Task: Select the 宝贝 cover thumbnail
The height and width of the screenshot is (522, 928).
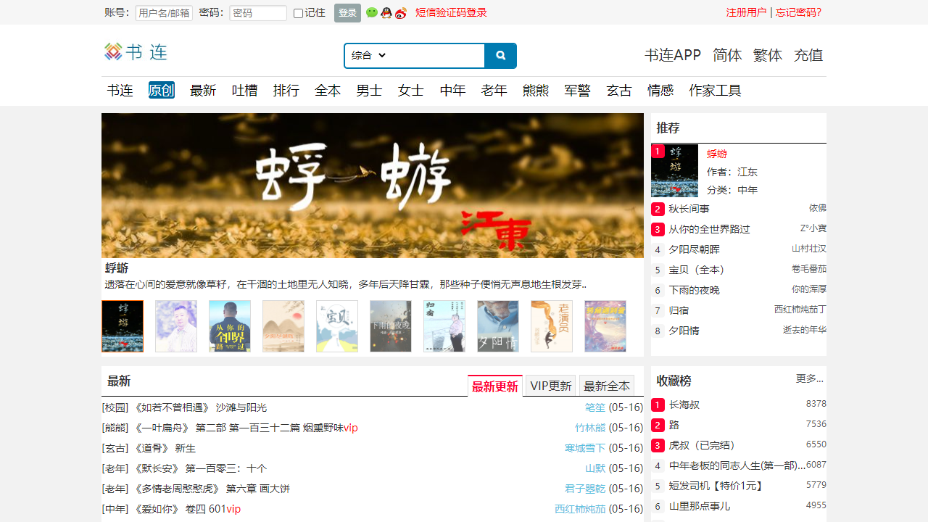Action: point(337,326)
